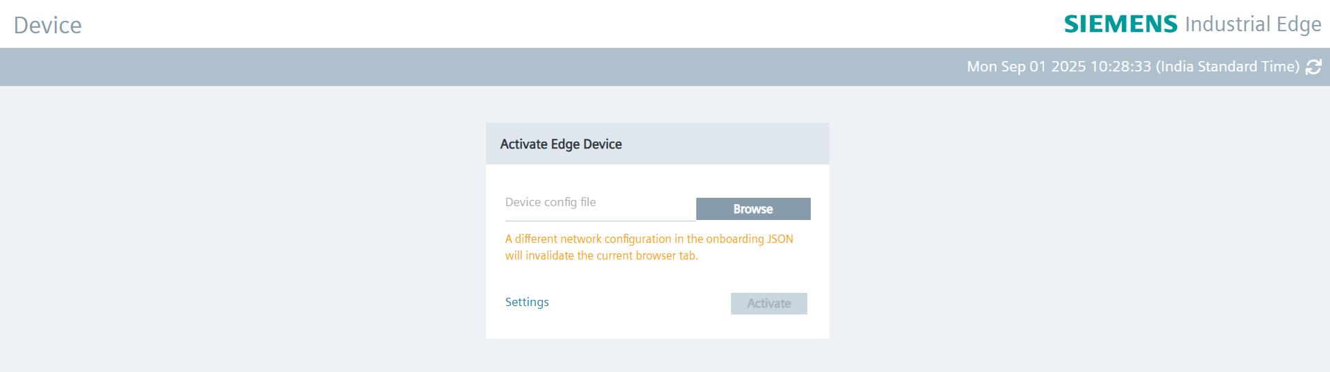Click blank space between Settings and Activate
This screenshot has width=1330, height=372.
click(639, 303)
